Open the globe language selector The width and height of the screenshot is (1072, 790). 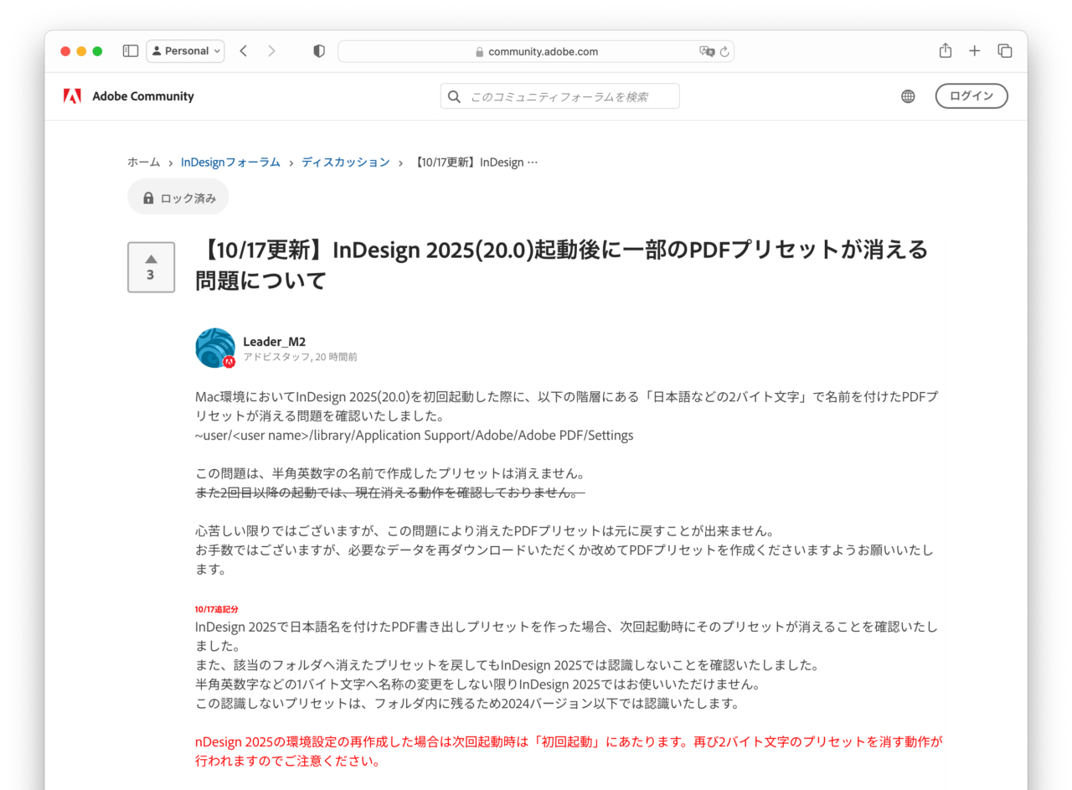pos(908,96)
